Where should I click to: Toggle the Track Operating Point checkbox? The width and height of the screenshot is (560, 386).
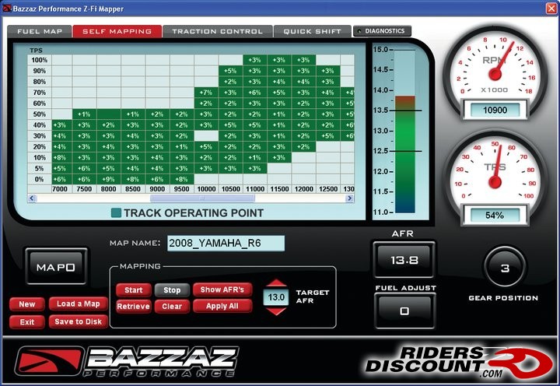(116, 213)
